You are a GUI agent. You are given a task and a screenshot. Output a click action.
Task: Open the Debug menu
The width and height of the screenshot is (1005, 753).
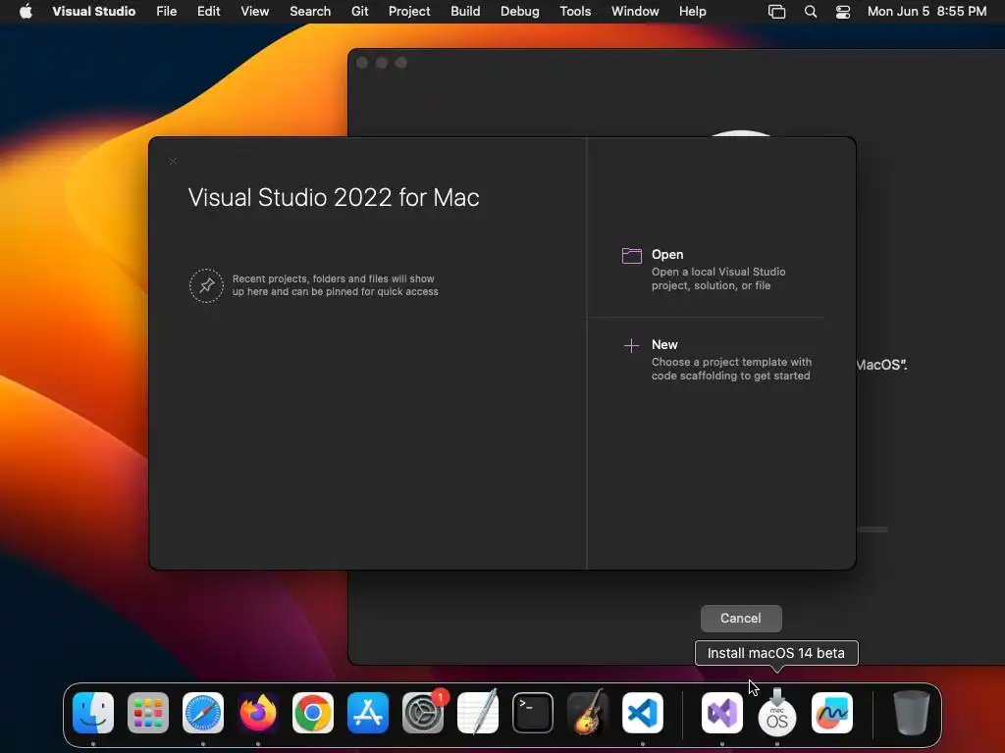point(520,12)
